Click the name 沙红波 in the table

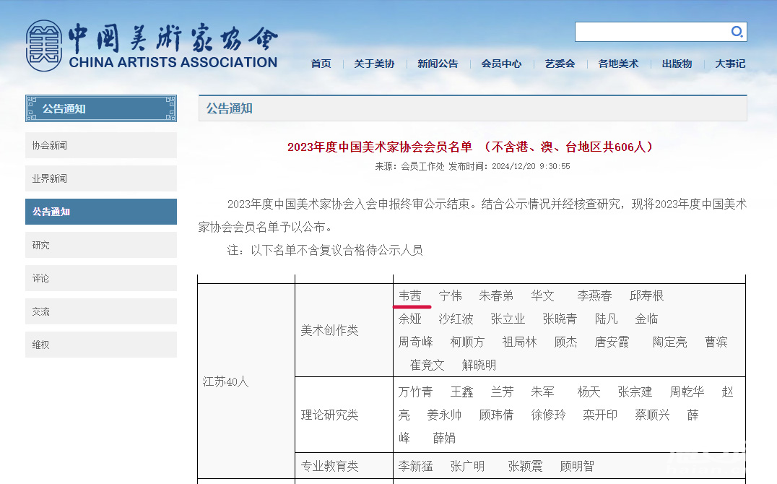(x=456, y=319)
